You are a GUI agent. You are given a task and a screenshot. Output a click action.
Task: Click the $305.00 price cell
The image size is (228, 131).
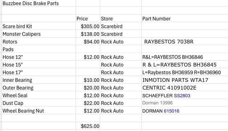88,26
